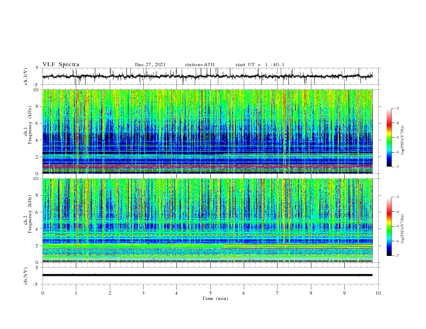The width and height of the screenshot is (426, 329).
Task: Click the time axis tick label "9"
Action: coord(344,293)
